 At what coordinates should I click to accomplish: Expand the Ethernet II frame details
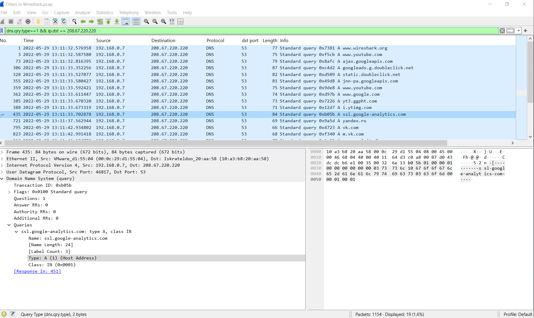[2, 159]
